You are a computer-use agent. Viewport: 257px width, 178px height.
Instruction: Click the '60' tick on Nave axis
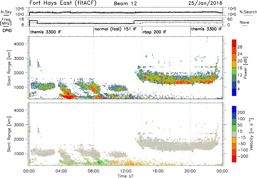coord(230,19)
